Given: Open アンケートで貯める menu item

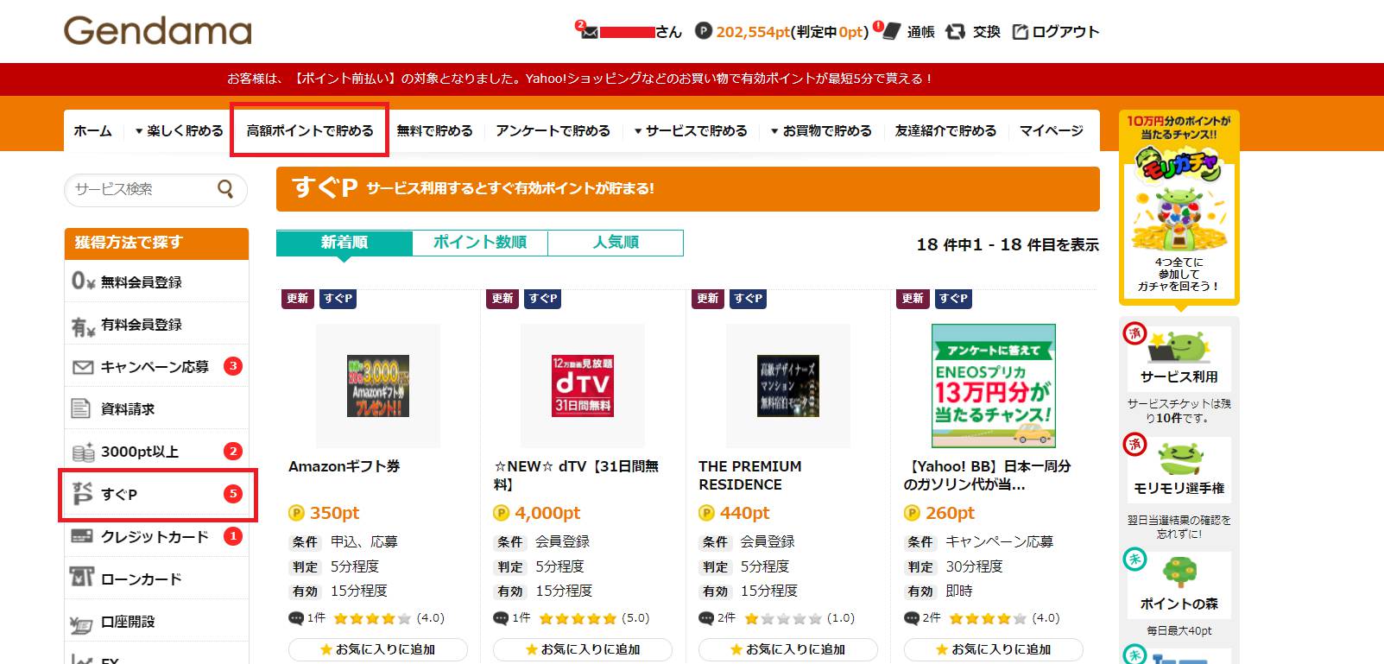Looking at the screenshot, I should point(553,130).
